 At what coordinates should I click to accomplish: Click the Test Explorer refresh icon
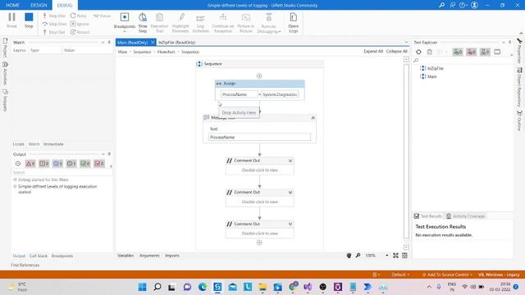418,52
